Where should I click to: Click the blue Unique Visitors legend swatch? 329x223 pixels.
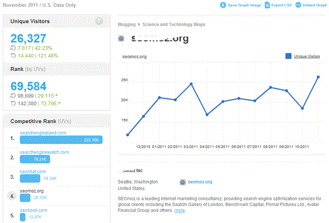(288, 56)
